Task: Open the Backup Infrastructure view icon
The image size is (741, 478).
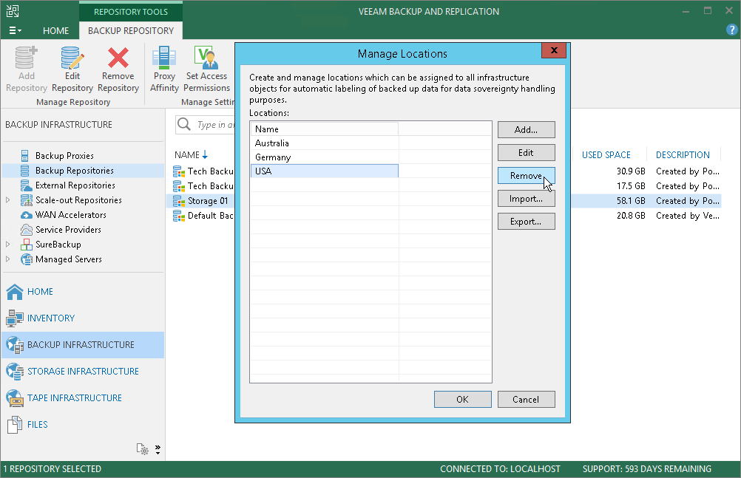Action: click(x=15, y=345)
